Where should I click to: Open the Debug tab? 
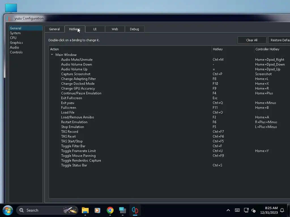pos(135,29)
